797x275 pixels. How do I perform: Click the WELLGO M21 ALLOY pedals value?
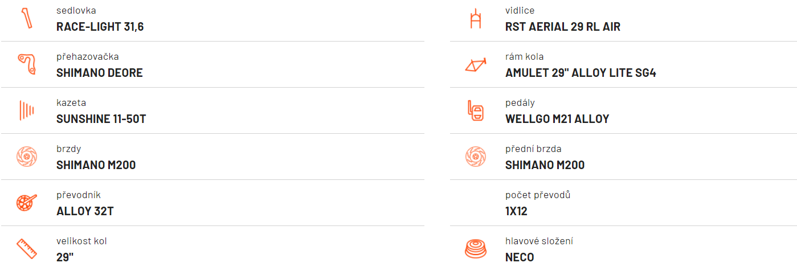pyautogui.click(x=557, y=119)
